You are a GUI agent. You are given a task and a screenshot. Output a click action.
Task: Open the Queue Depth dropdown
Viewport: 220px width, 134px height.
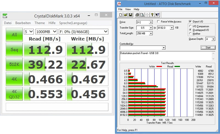[213, 39]
